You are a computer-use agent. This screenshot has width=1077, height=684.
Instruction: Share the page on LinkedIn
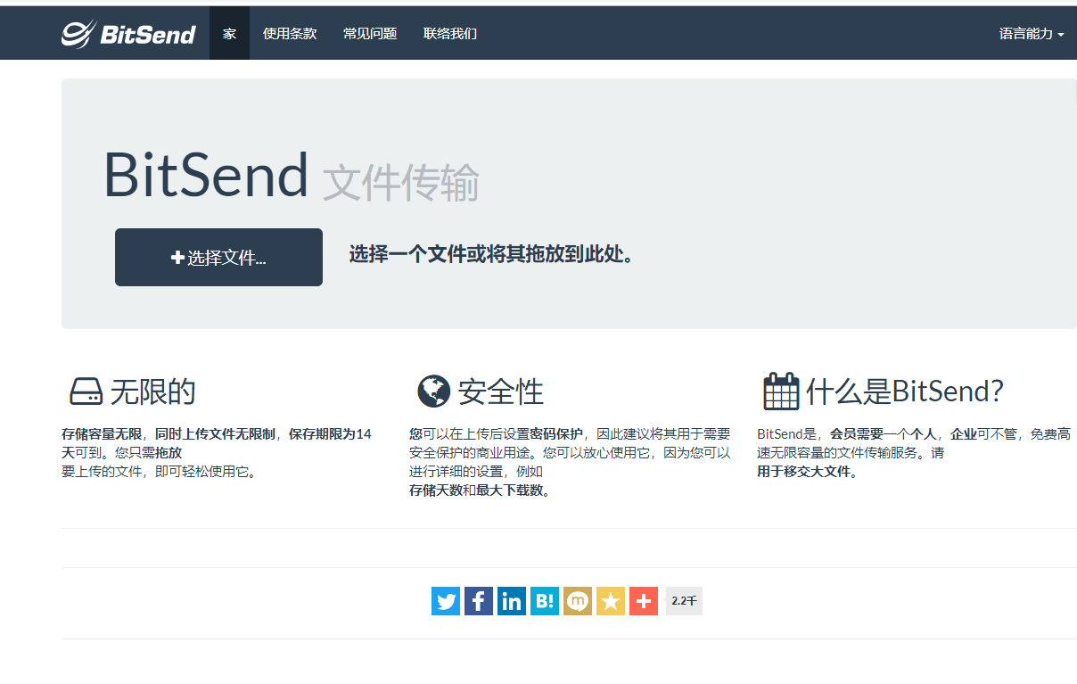click(512, 601)
